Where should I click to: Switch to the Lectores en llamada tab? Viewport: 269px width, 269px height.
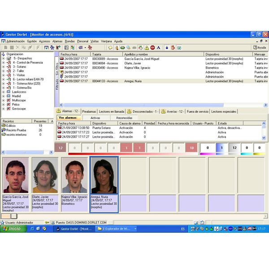[x=112, y=112]
